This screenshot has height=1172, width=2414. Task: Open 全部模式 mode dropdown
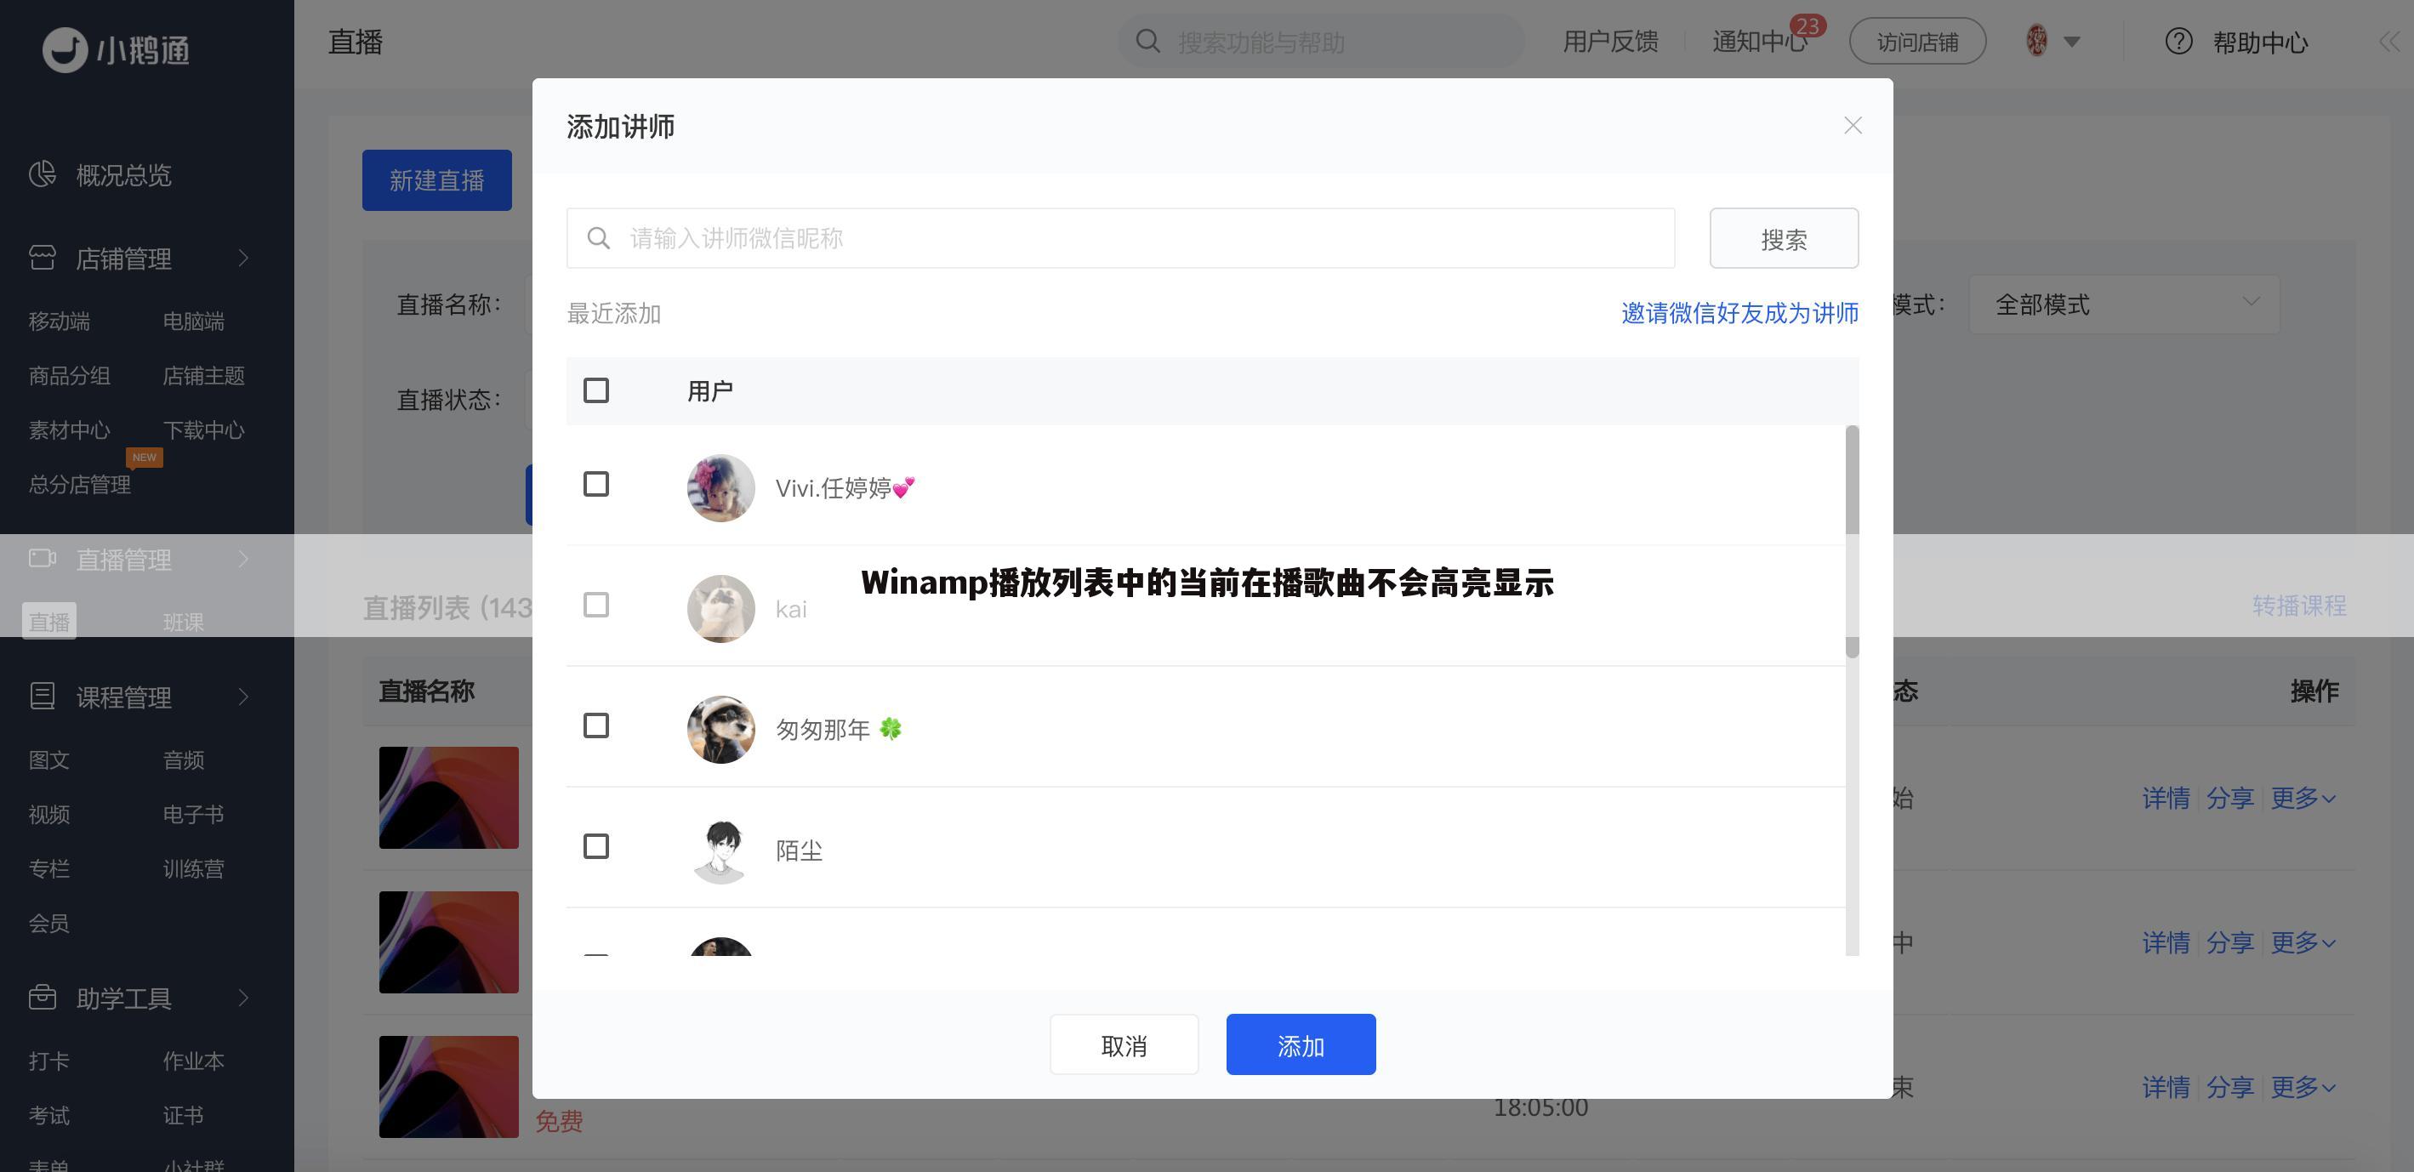point(2123,304)
